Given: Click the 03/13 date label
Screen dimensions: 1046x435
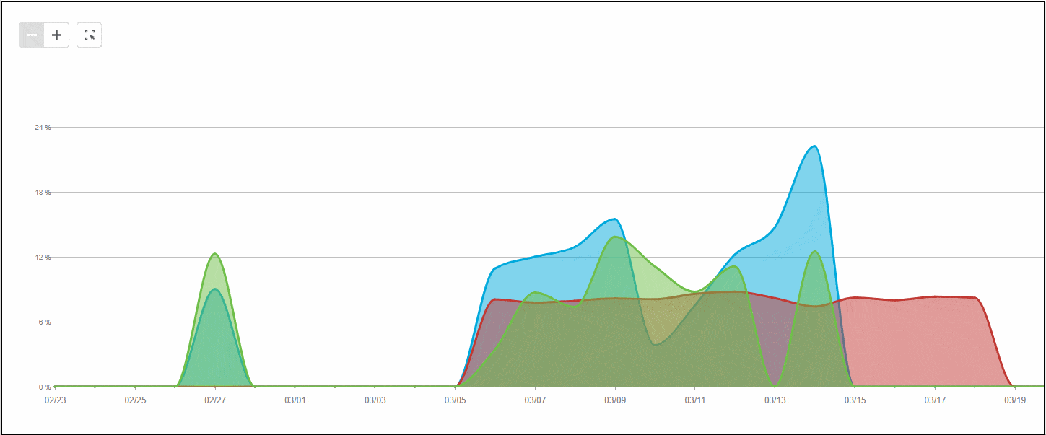Looking at the screenshot, I should [x=775, y=399].
